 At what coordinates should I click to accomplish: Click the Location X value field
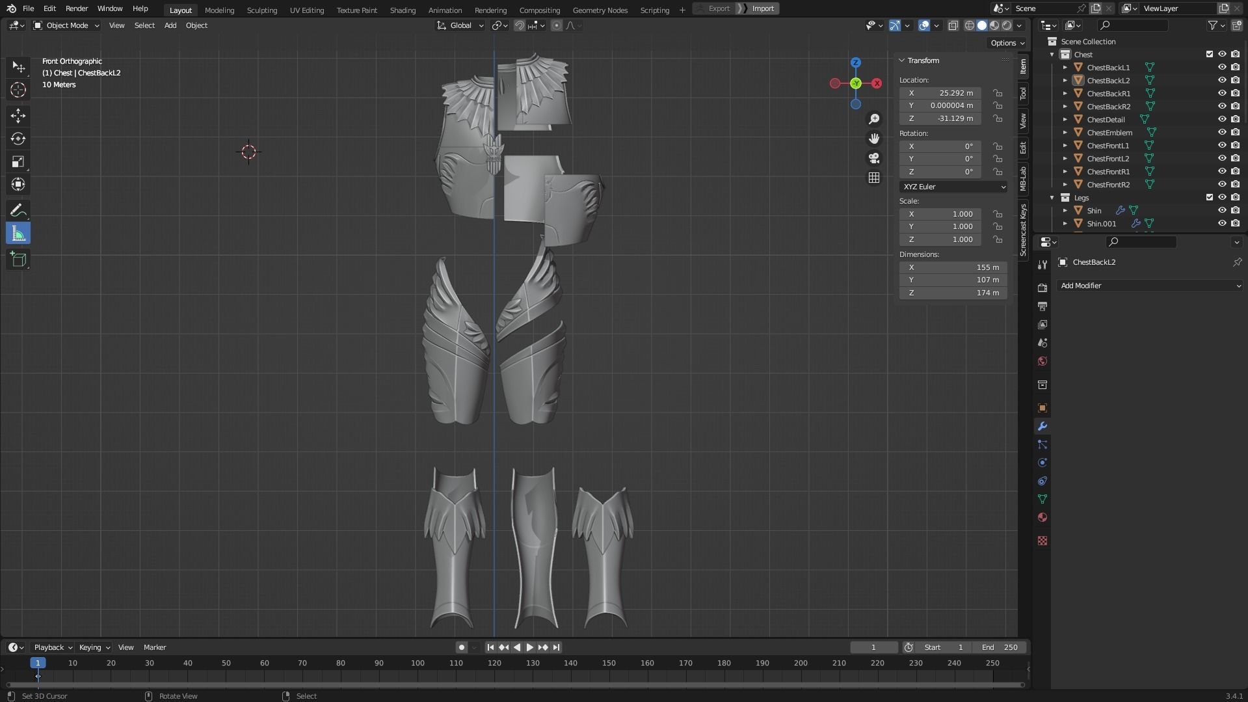(x=940, y=93)
